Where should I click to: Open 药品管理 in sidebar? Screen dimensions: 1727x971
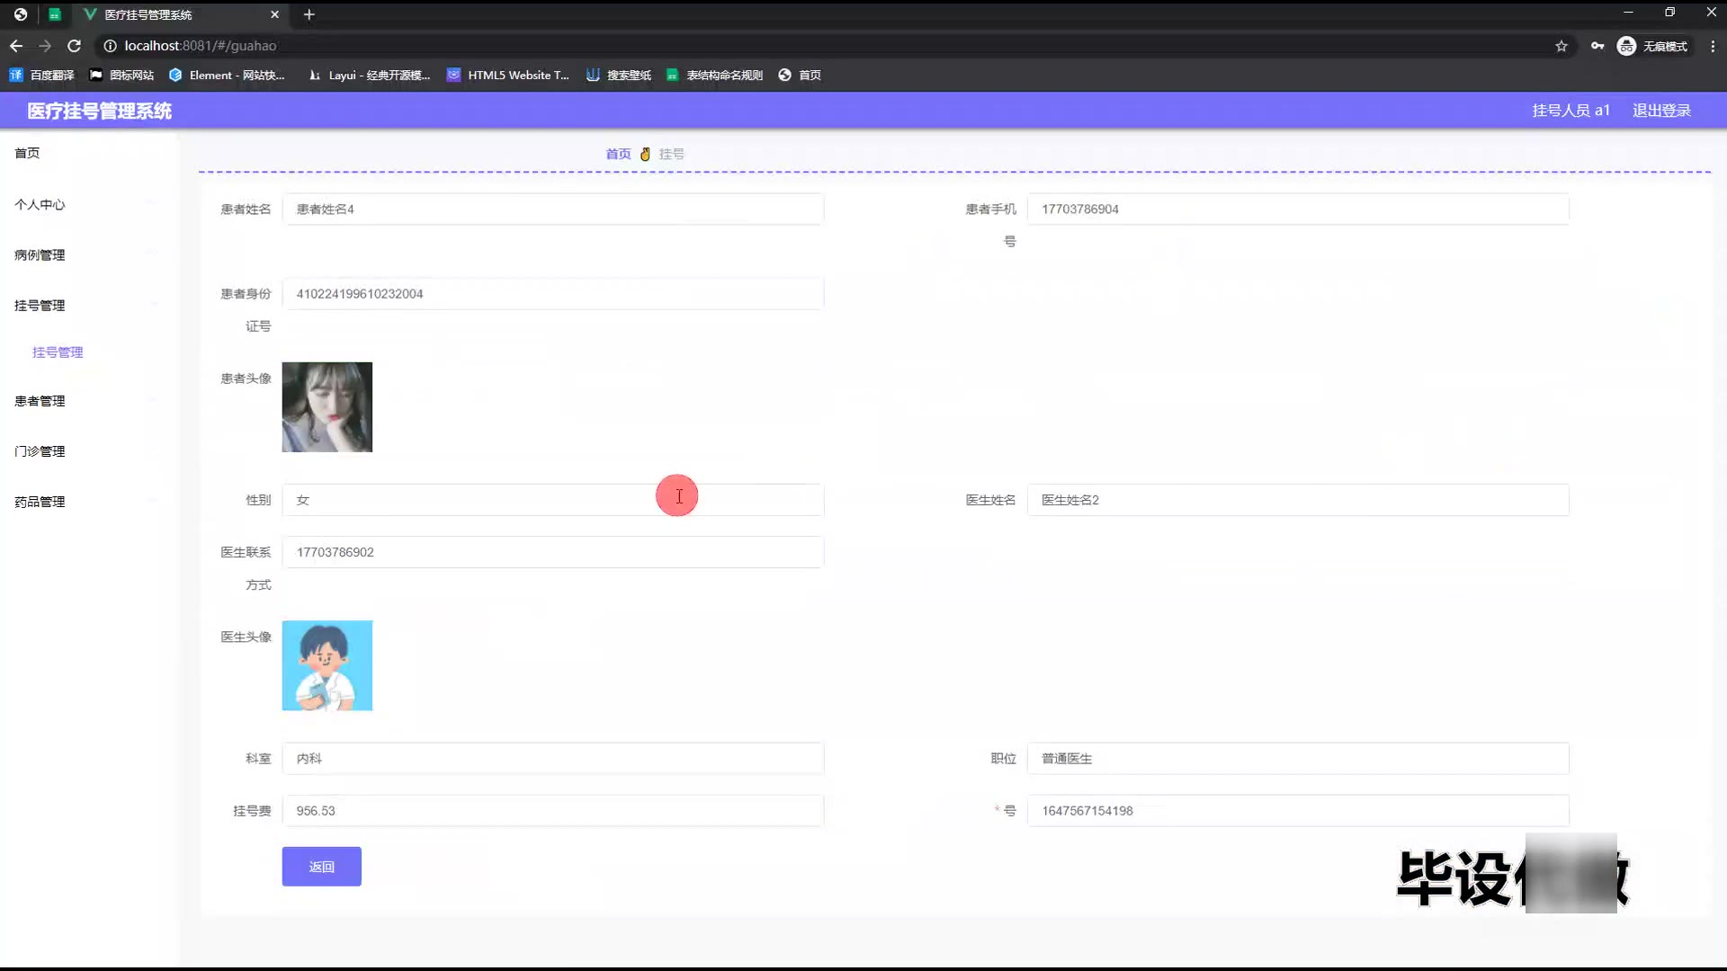point(40,502)
